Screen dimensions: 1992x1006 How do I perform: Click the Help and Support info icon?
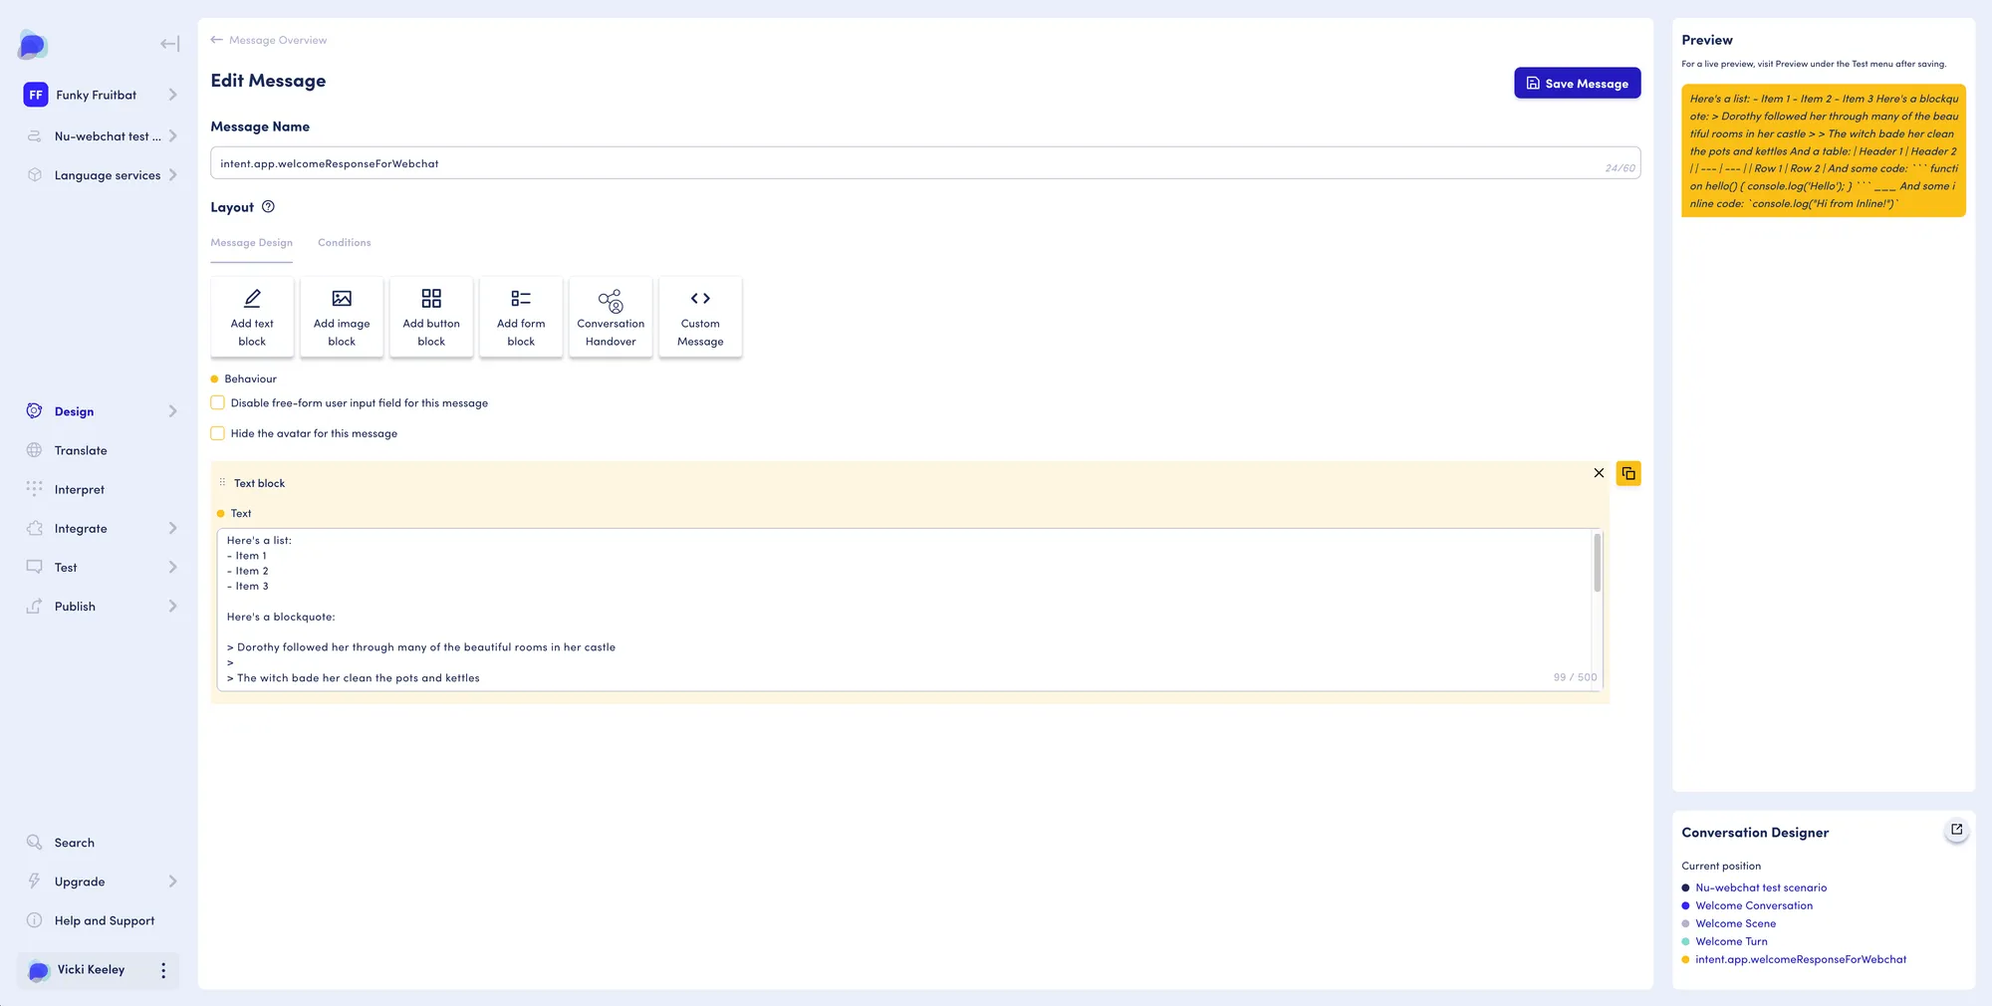coord(35,920)
